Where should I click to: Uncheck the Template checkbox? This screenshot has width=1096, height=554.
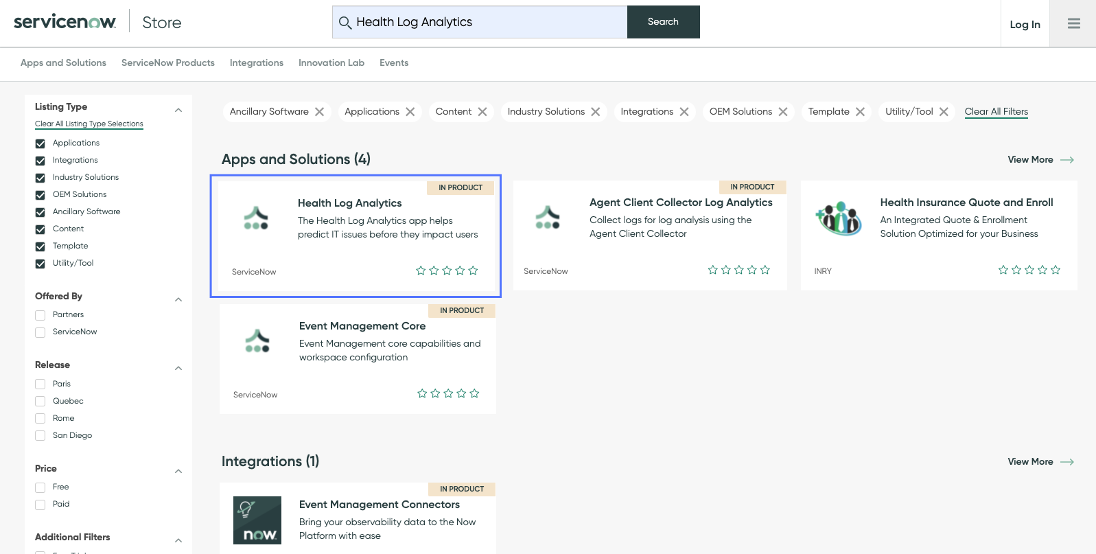click(x=40, y=246)
